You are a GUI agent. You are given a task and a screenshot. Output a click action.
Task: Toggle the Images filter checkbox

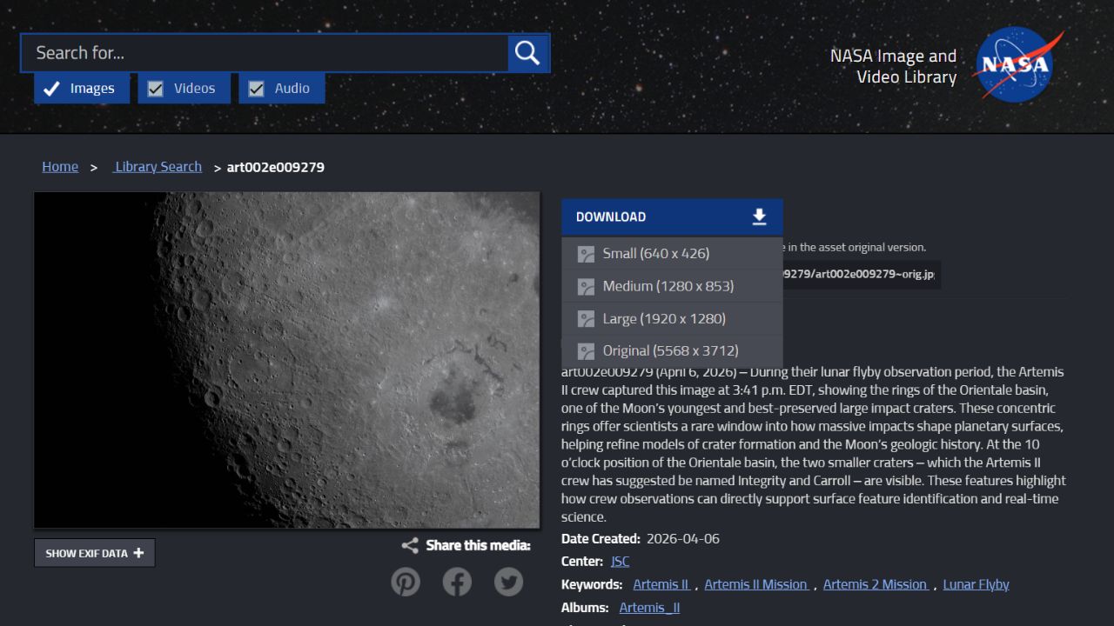(x=52, y=89)
